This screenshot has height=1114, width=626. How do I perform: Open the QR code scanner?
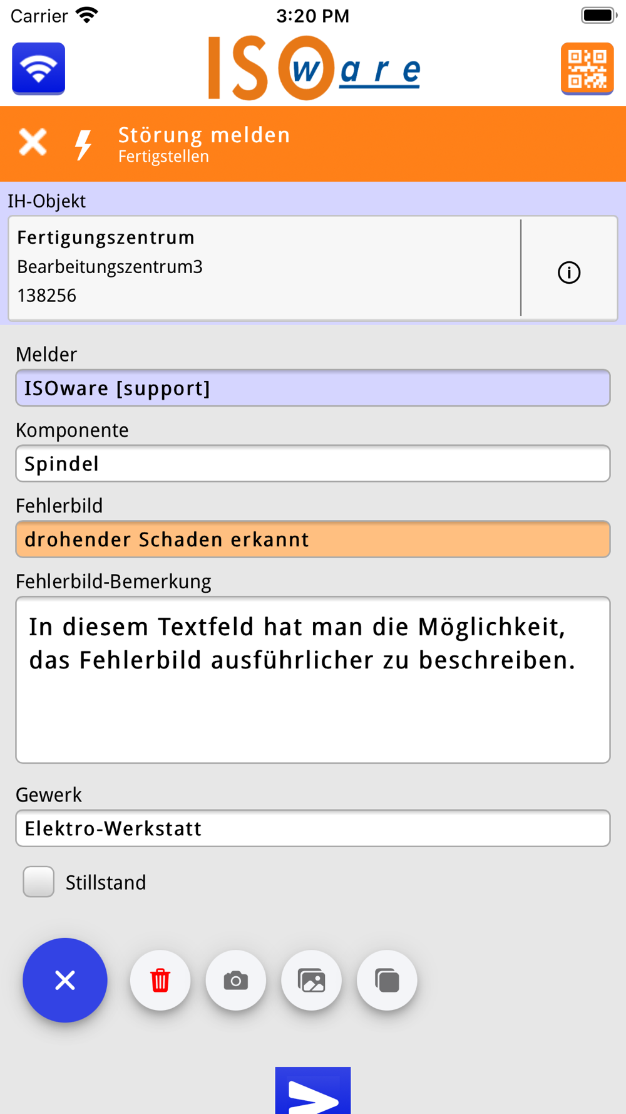pos(587,68)
